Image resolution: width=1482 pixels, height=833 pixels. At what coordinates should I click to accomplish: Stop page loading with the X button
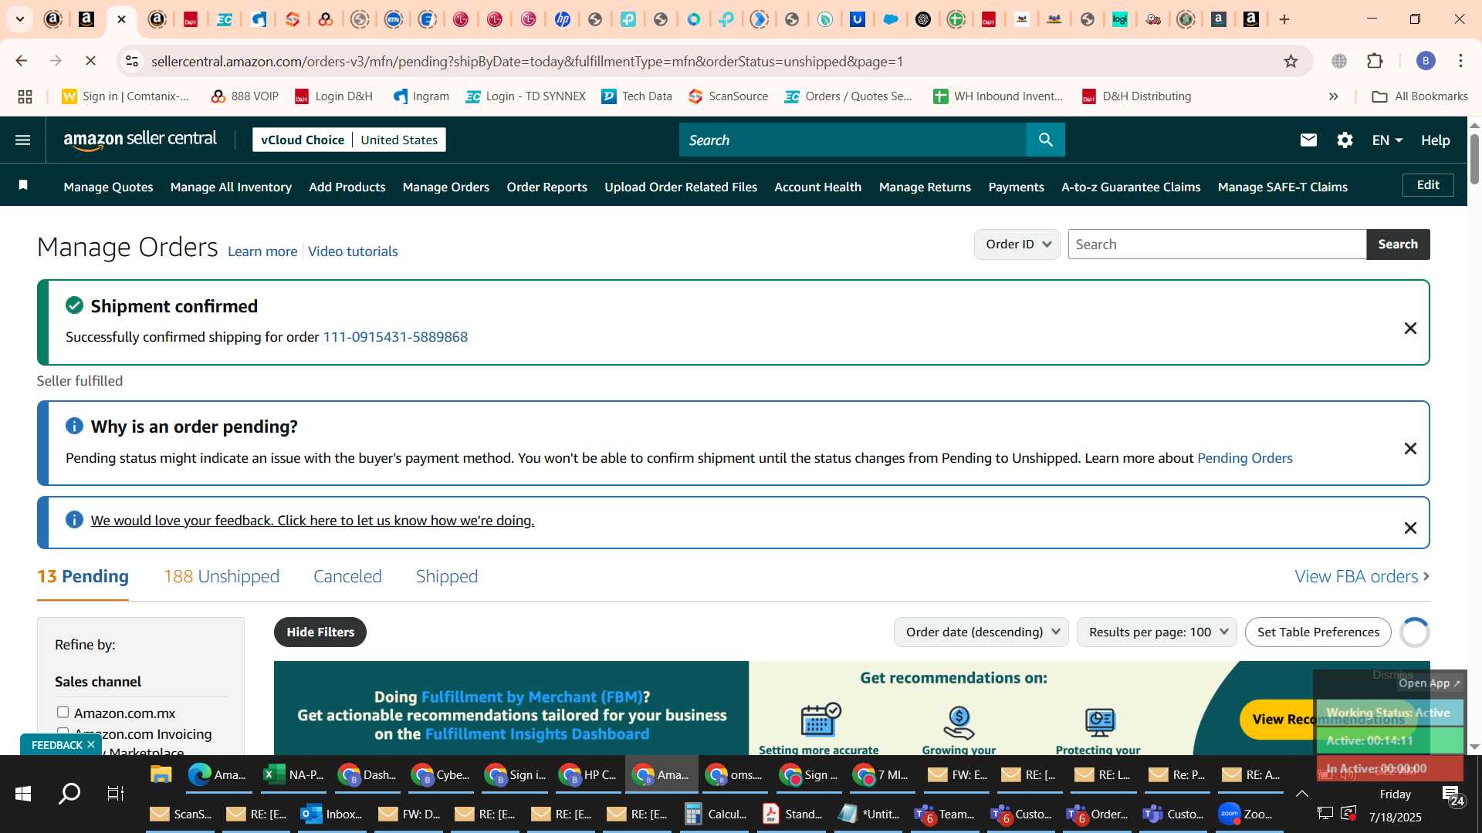pos(90,61)
